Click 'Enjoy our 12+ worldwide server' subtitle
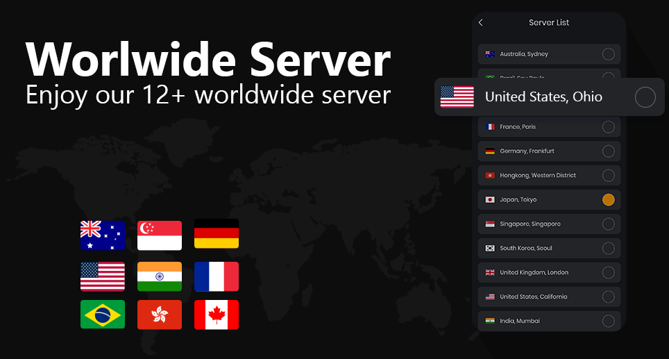Viewport: 669px width, 359px height. [x=208, y=94]
